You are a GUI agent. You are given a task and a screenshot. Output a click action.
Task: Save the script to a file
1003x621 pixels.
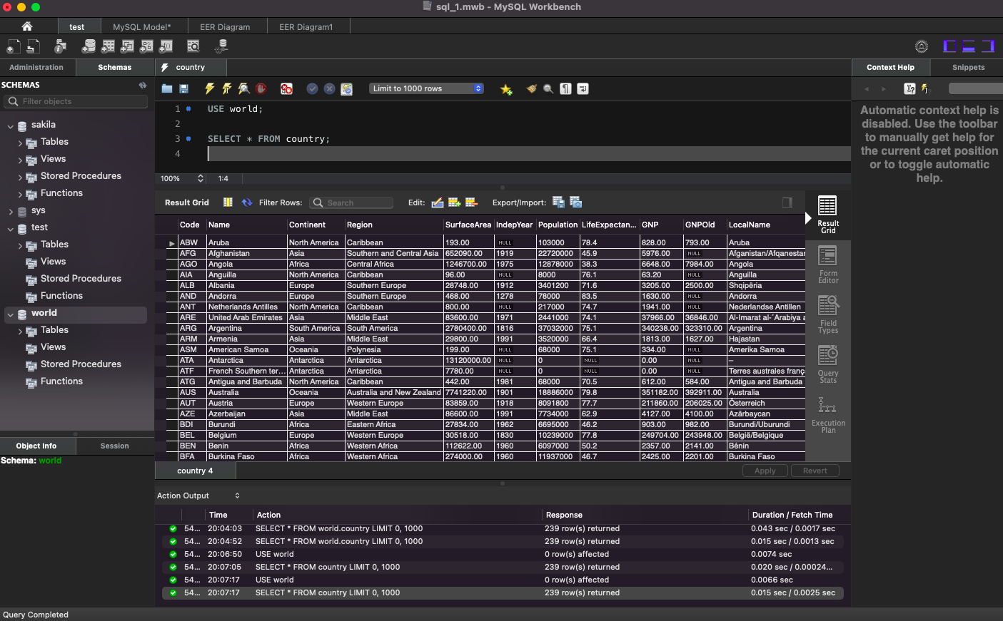coord(183,89)
